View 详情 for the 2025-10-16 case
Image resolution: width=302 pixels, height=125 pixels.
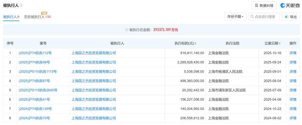[x=293, y=53]
